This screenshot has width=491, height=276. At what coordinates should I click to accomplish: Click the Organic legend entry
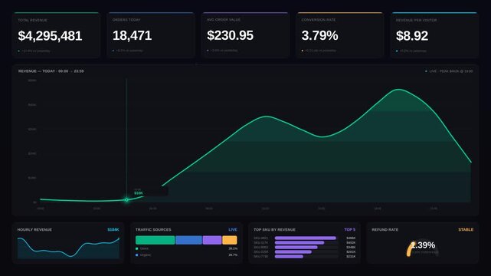coord(143,255)
